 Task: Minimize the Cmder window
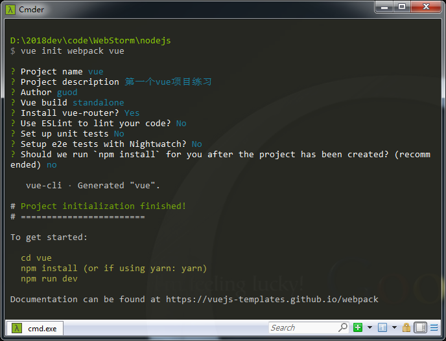click(384, 7)
